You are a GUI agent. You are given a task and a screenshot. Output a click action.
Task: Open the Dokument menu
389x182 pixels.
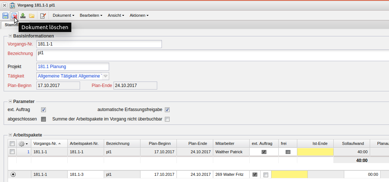[63, 16]
